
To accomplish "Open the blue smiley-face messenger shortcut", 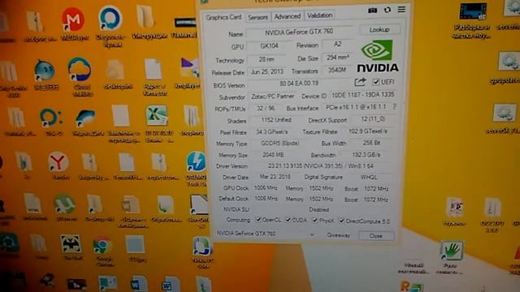I will (x=44, y=71).
